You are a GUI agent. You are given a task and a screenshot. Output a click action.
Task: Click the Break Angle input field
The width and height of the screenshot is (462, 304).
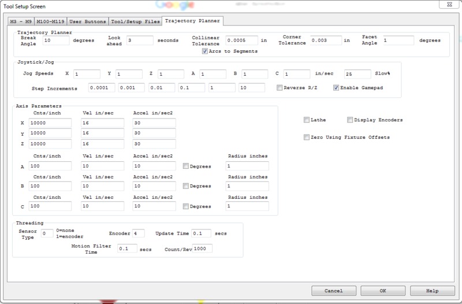(57, 40)
